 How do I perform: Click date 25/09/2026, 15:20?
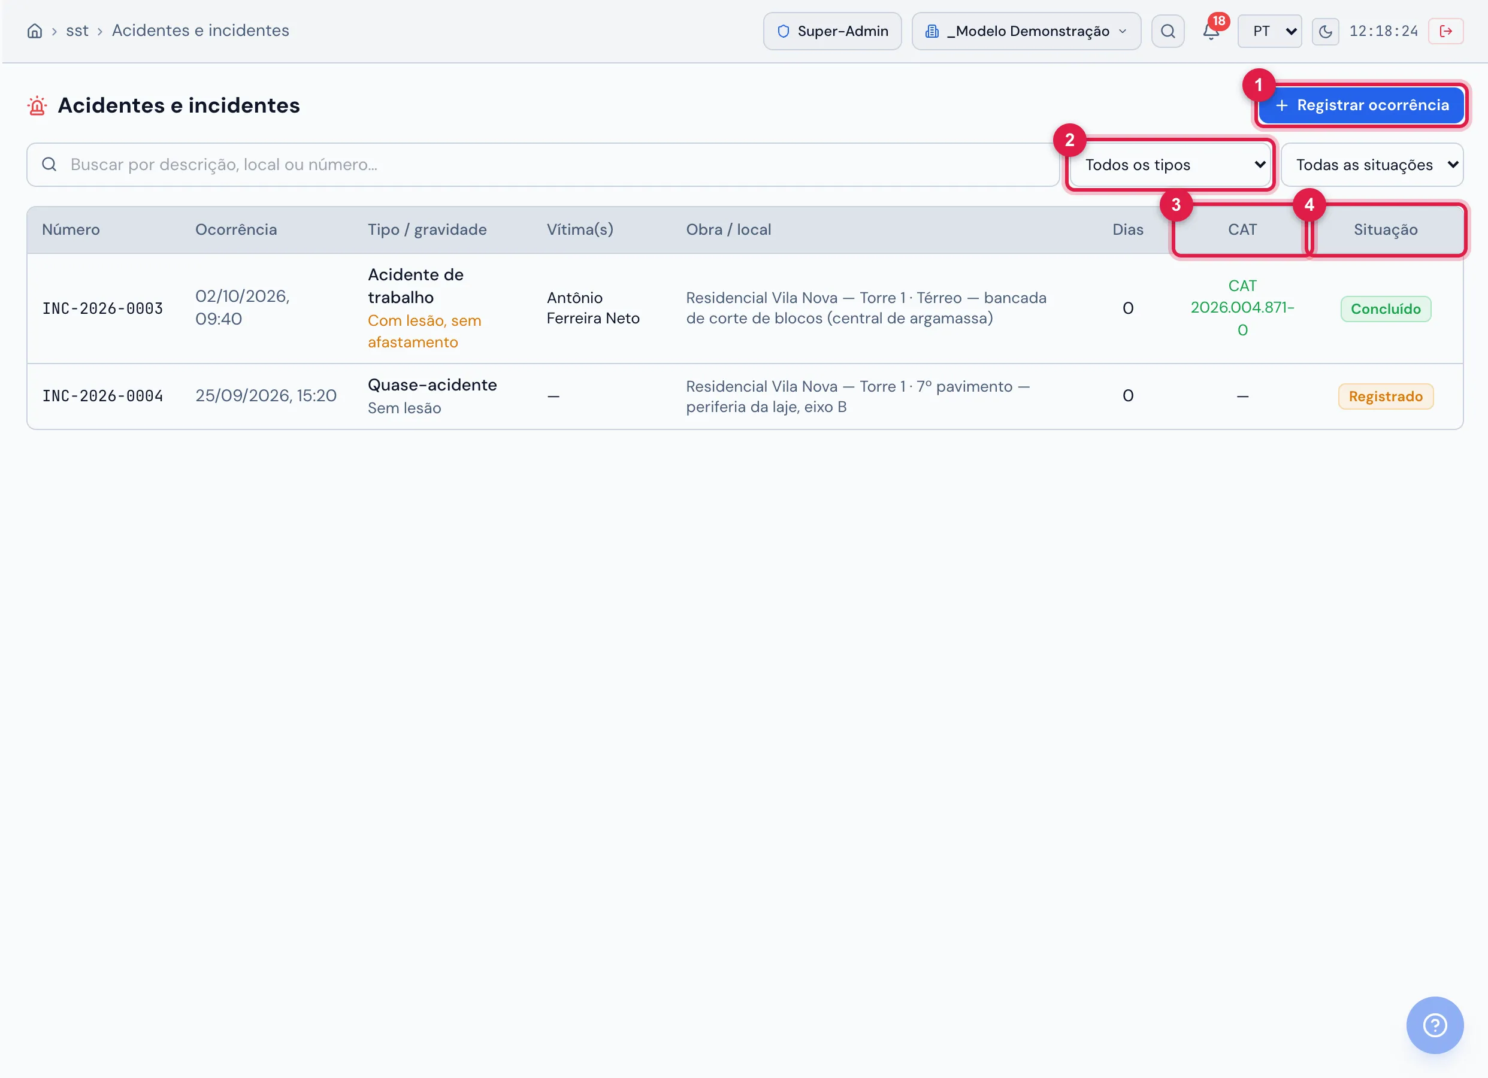click(266, 396)
